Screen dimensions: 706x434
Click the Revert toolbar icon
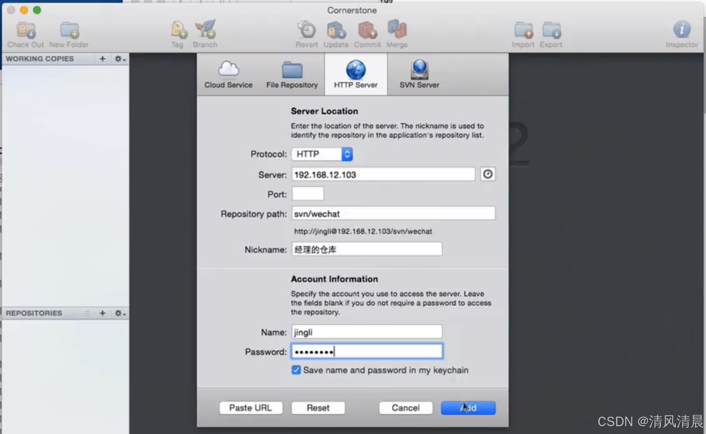pyautogui.click(x=307, y=30)
